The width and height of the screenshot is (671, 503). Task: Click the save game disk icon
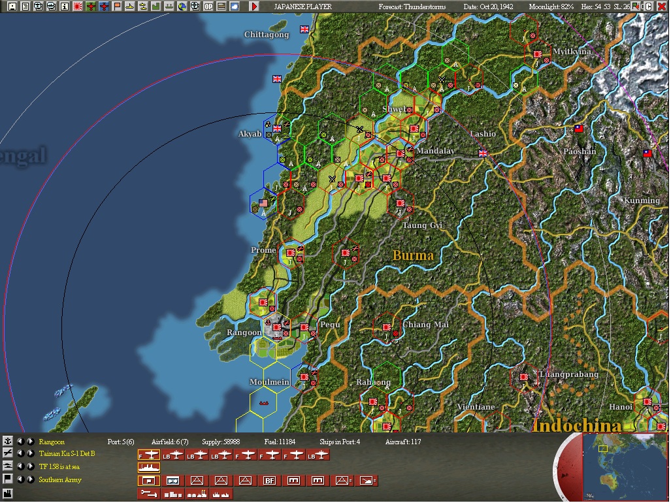12,7
